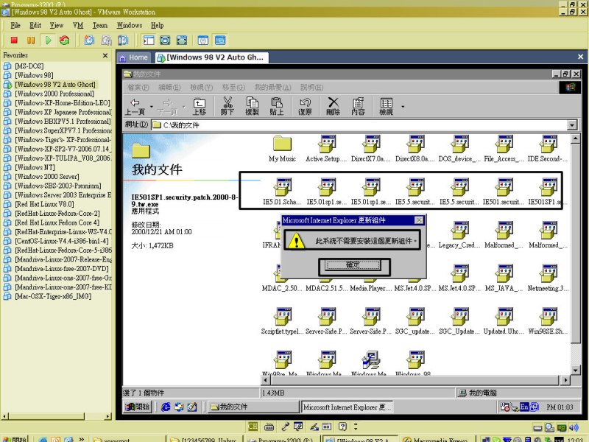Click the file list horizontal scrollbar right arrow
Screen dimensions: 589x442
point(565,380)
